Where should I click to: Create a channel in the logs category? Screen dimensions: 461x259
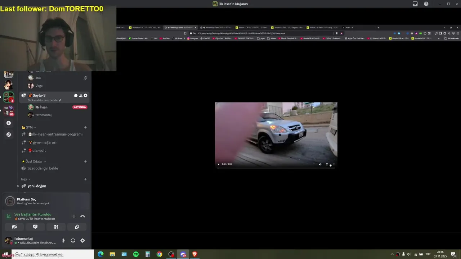click(x=85, y=179)
